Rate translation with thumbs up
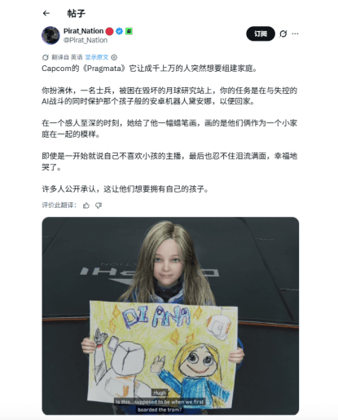338x420 pixels. pyautogui.click(x=86, y=206)
